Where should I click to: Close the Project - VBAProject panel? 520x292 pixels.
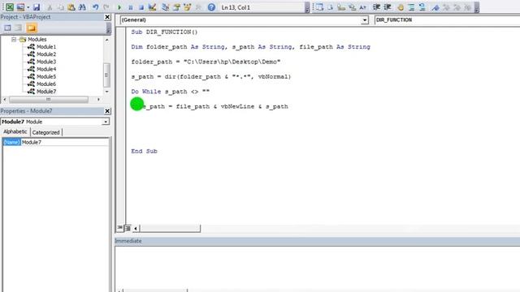point(107,17)
